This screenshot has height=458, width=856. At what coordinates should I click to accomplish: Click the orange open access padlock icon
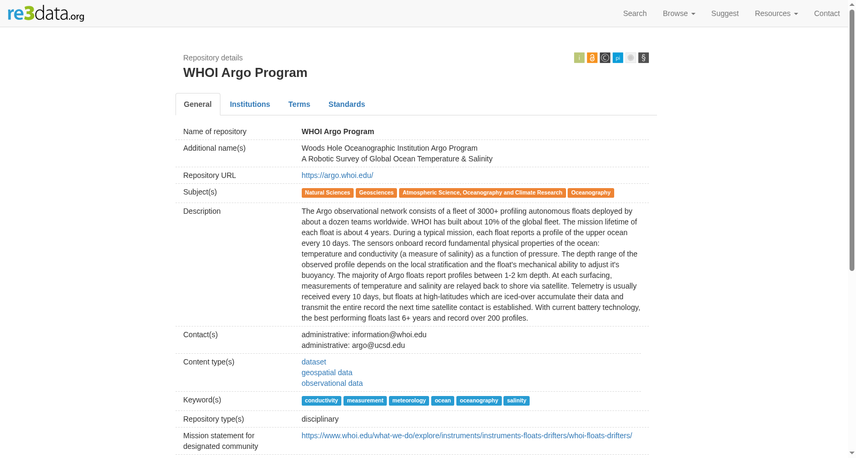[x=592, y=58]
